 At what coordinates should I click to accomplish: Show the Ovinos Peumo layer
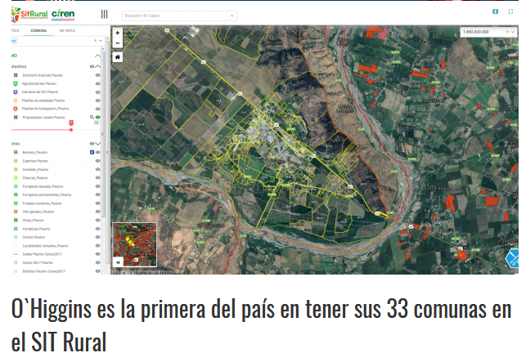pyautogui.click(x=97, y=237)
